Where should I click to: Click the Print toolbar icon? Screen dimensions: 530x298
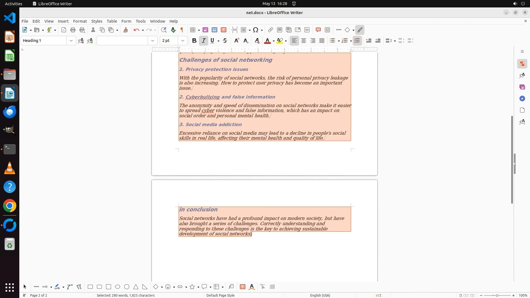point(73,30)
